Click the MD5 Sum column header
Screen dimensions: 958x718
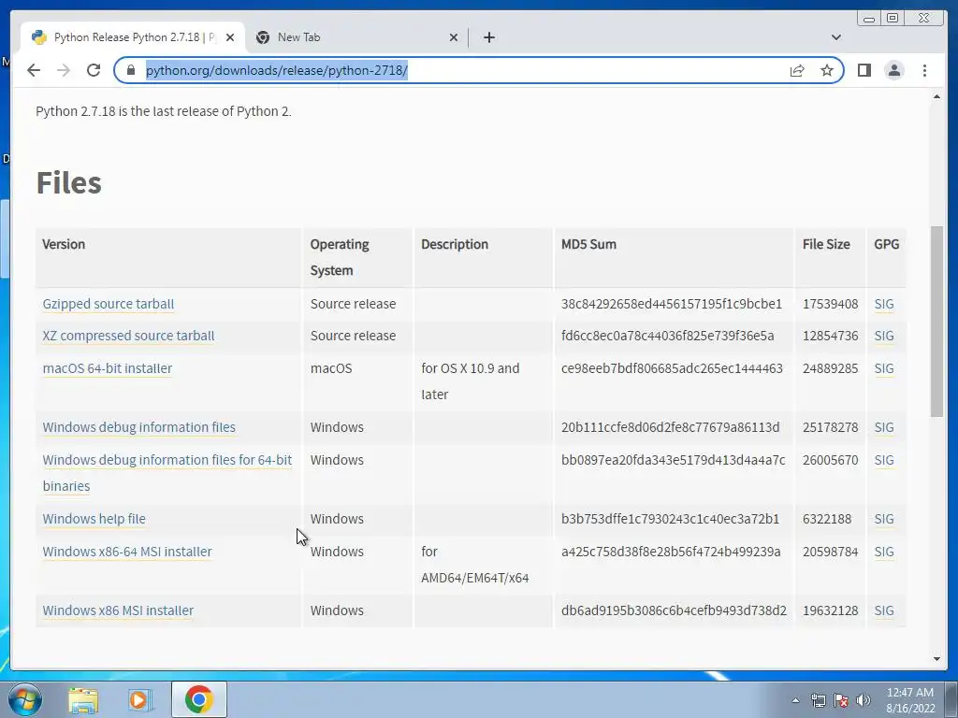(x=588, y=244)
